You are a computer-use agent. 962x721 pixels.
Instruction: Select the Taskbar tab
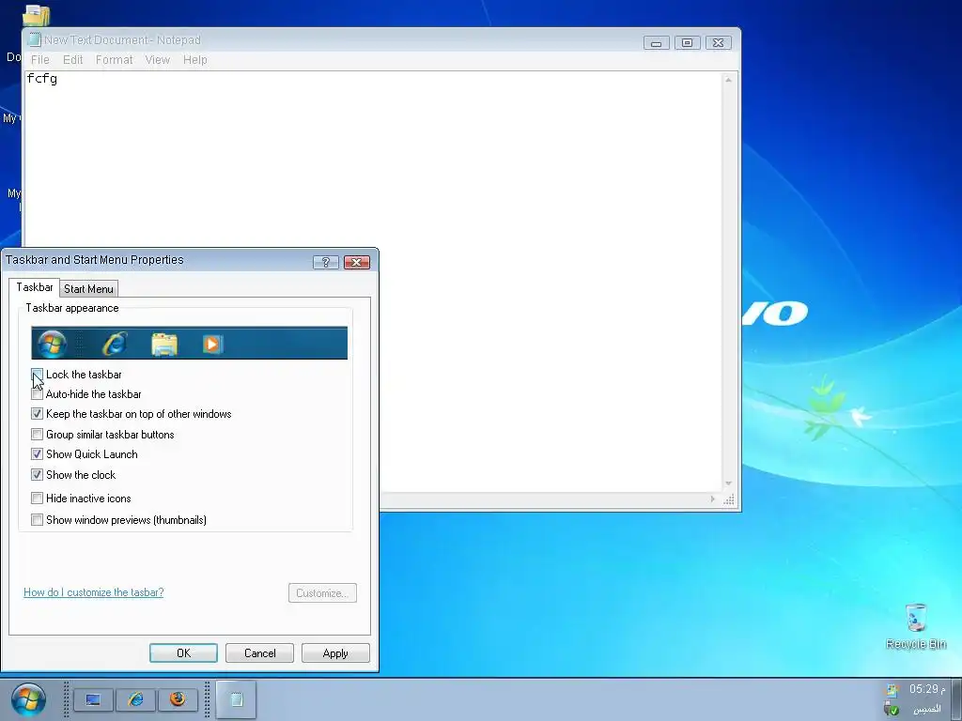[35, 287]
